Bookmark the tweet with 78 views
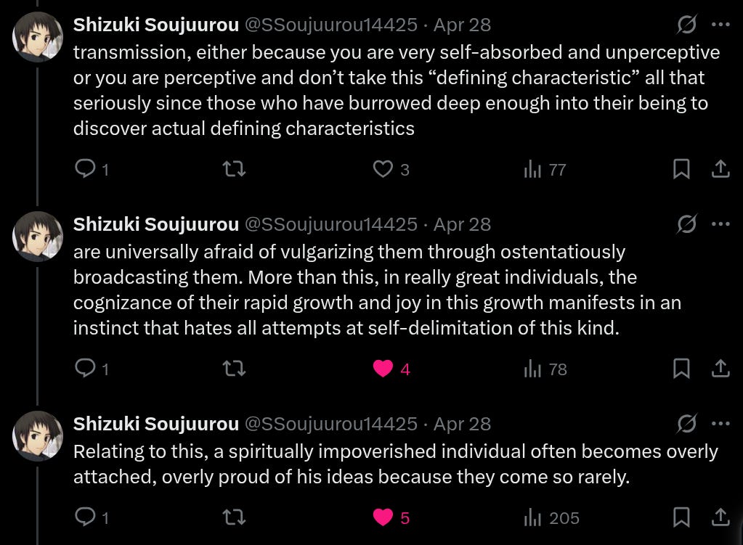This screenshot has height=545, width=743. tap(681, 369)
